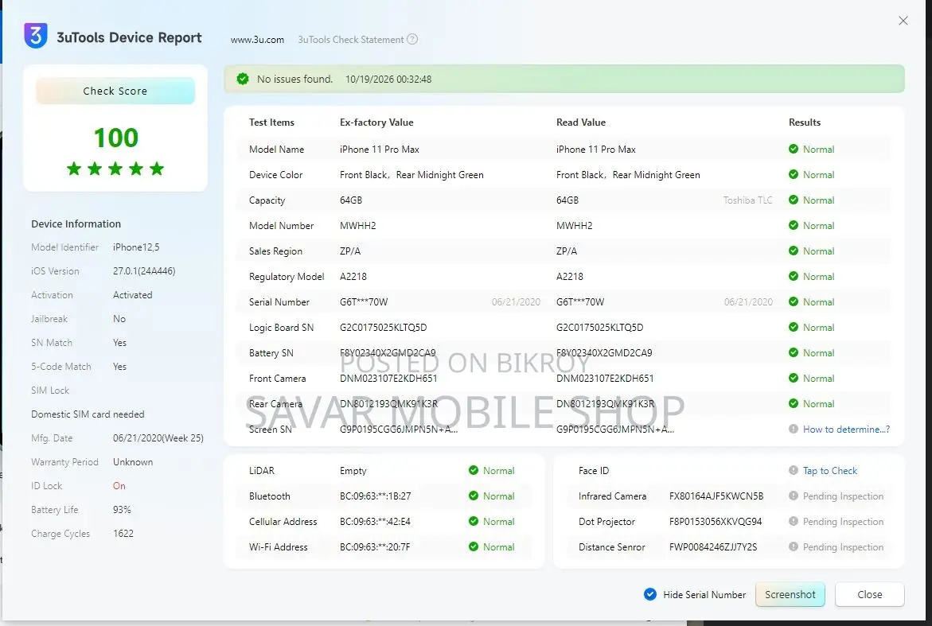Click the Mfg. Date value 06/21/2020(Week 25)

coord(158,438)
